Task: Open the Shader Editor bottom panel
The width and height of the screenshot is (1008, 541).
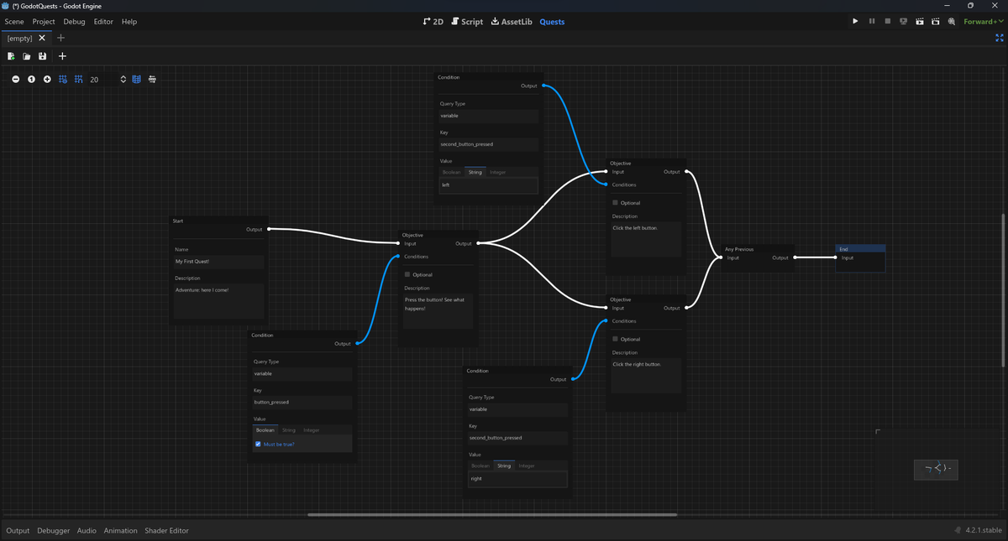Action: coord(166,530)
